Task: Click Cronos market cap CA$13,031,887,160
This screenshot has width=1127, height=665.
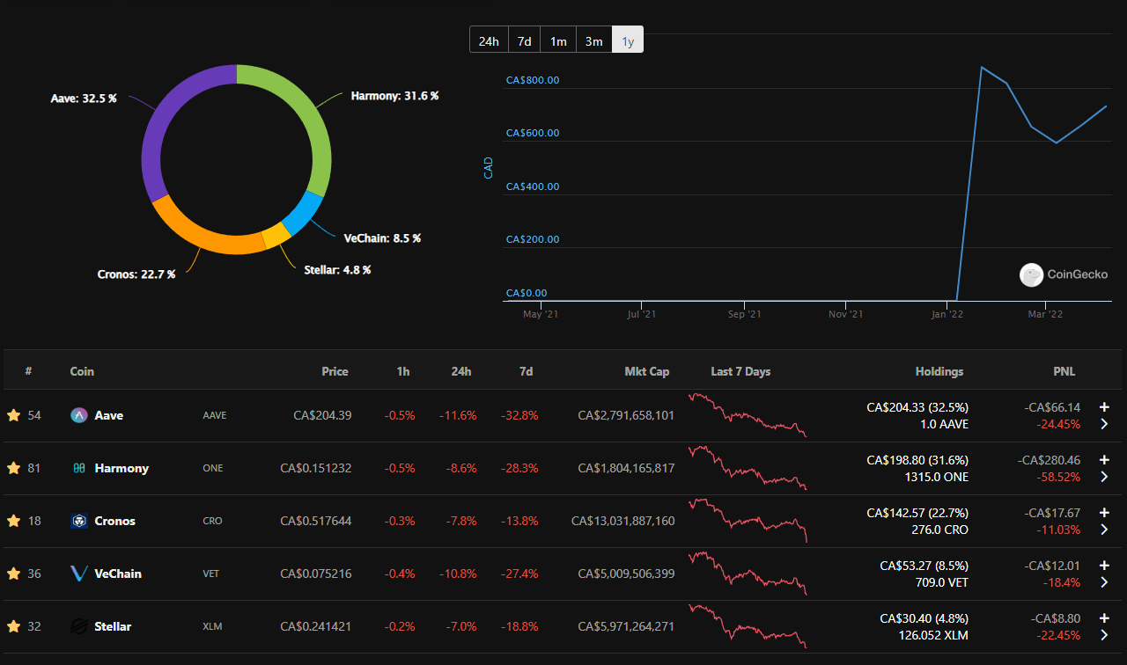Action: (623, 521)
